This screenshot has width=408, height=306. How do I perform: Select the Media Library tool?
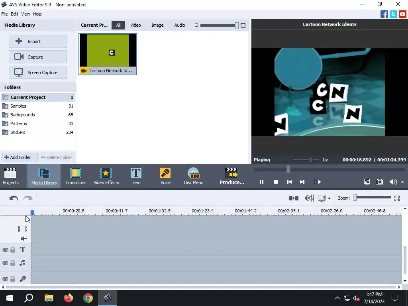pyautogui.click(x=44, y=176)
